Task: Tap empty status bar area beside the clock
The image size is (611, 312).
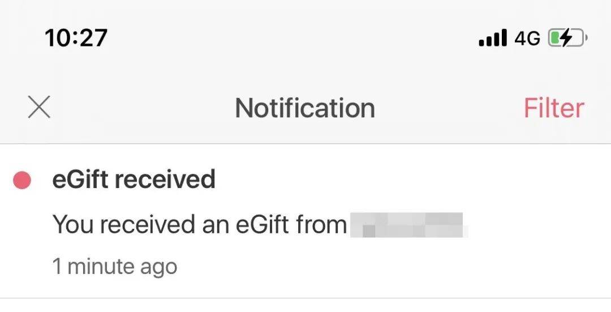Action: pos(283,38)
